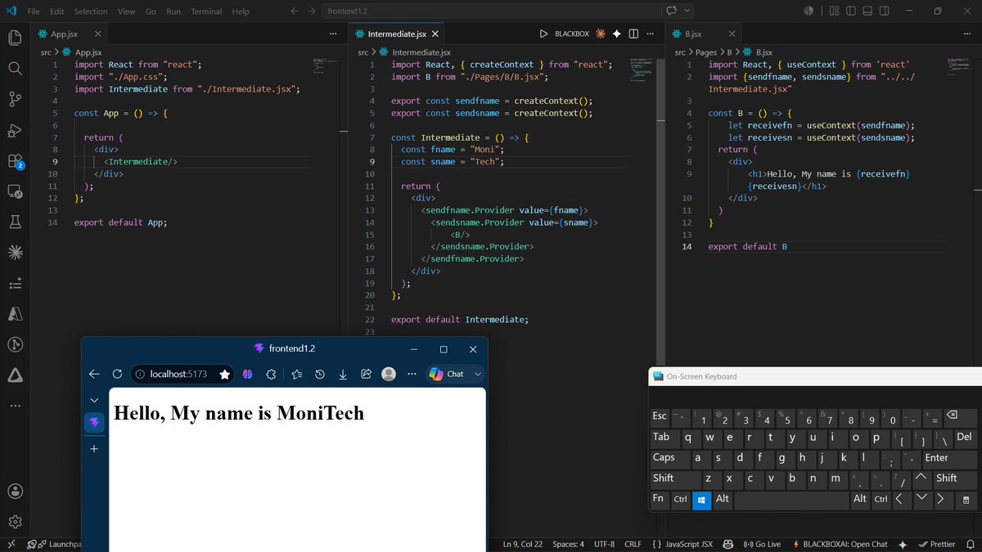Click the browser Share icon
This screenshot has width=982, height=552.
(x=367, y=374)
